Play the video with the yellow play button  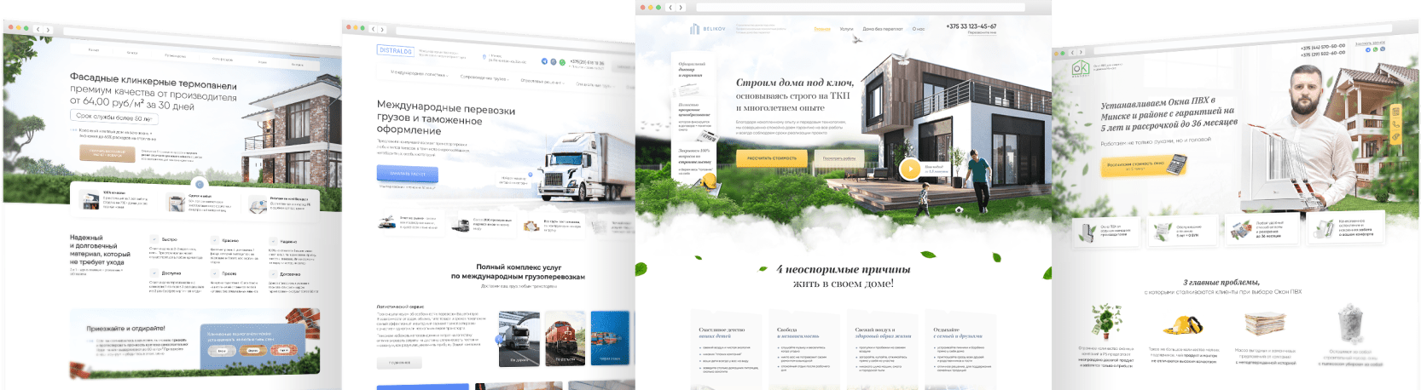[x=910, y=169]
